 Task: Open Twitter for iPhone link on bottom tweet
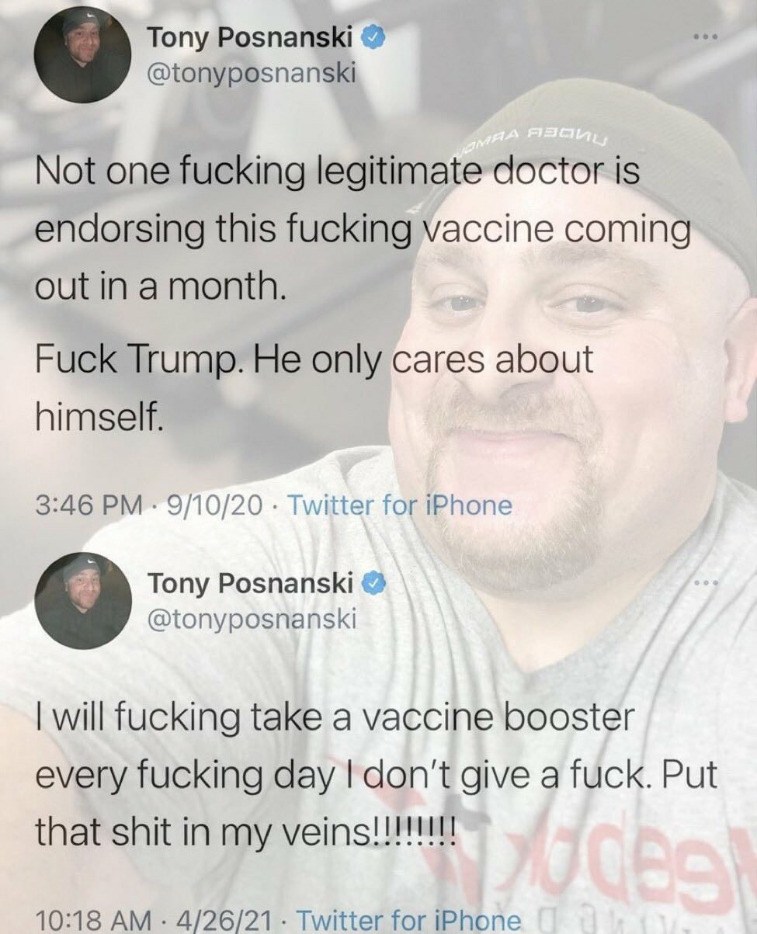point(410,921)
